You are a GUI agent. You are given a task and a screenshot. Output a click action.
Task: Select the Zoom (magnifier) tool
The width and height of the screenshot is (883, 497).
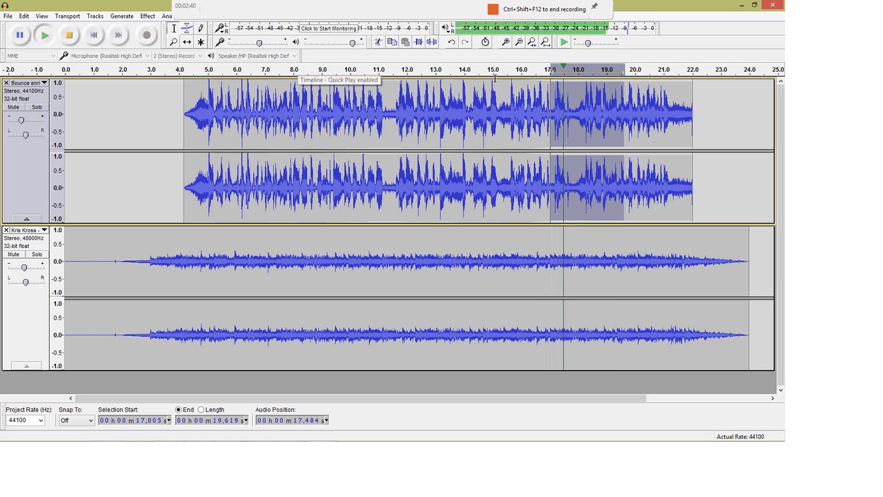pyautogui.click(x=174, y=42)
